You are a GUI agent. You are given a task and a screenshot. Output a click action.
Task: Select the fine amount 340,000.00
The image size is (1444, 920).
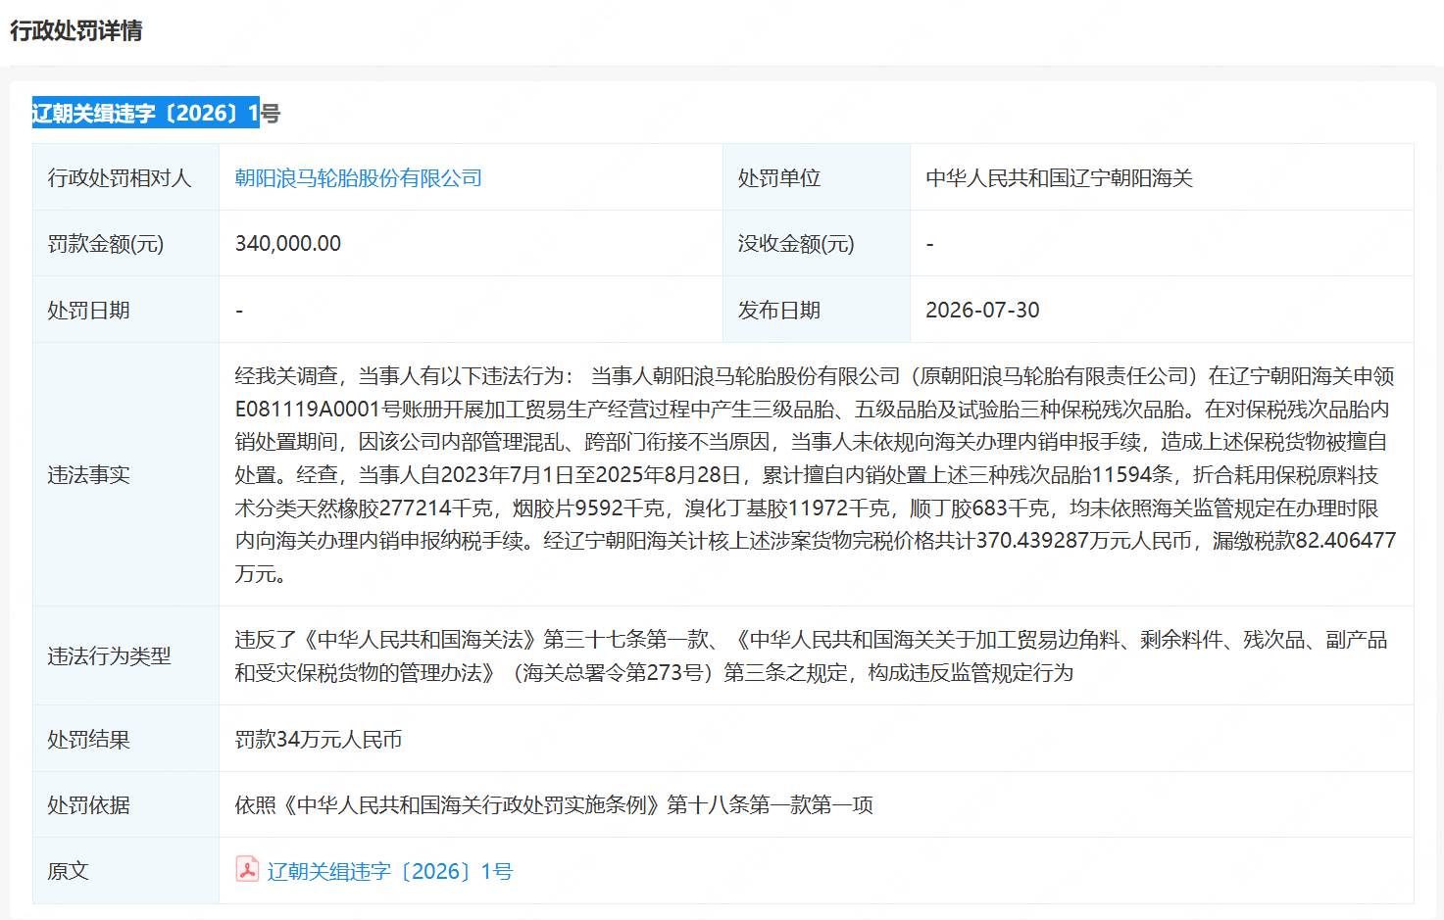coord(288,244)
